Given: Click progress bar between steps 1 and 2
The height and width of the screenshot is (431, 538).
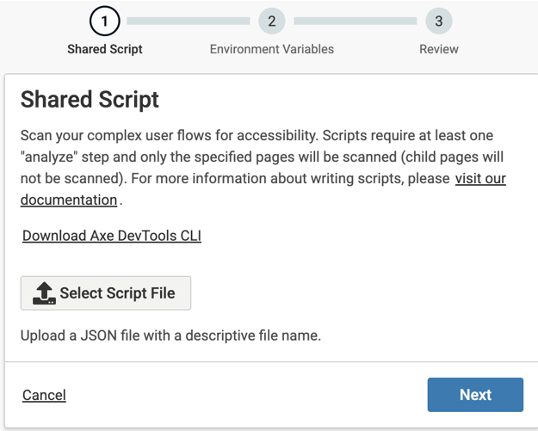Looking at the screenshot, I should [188, 21].
